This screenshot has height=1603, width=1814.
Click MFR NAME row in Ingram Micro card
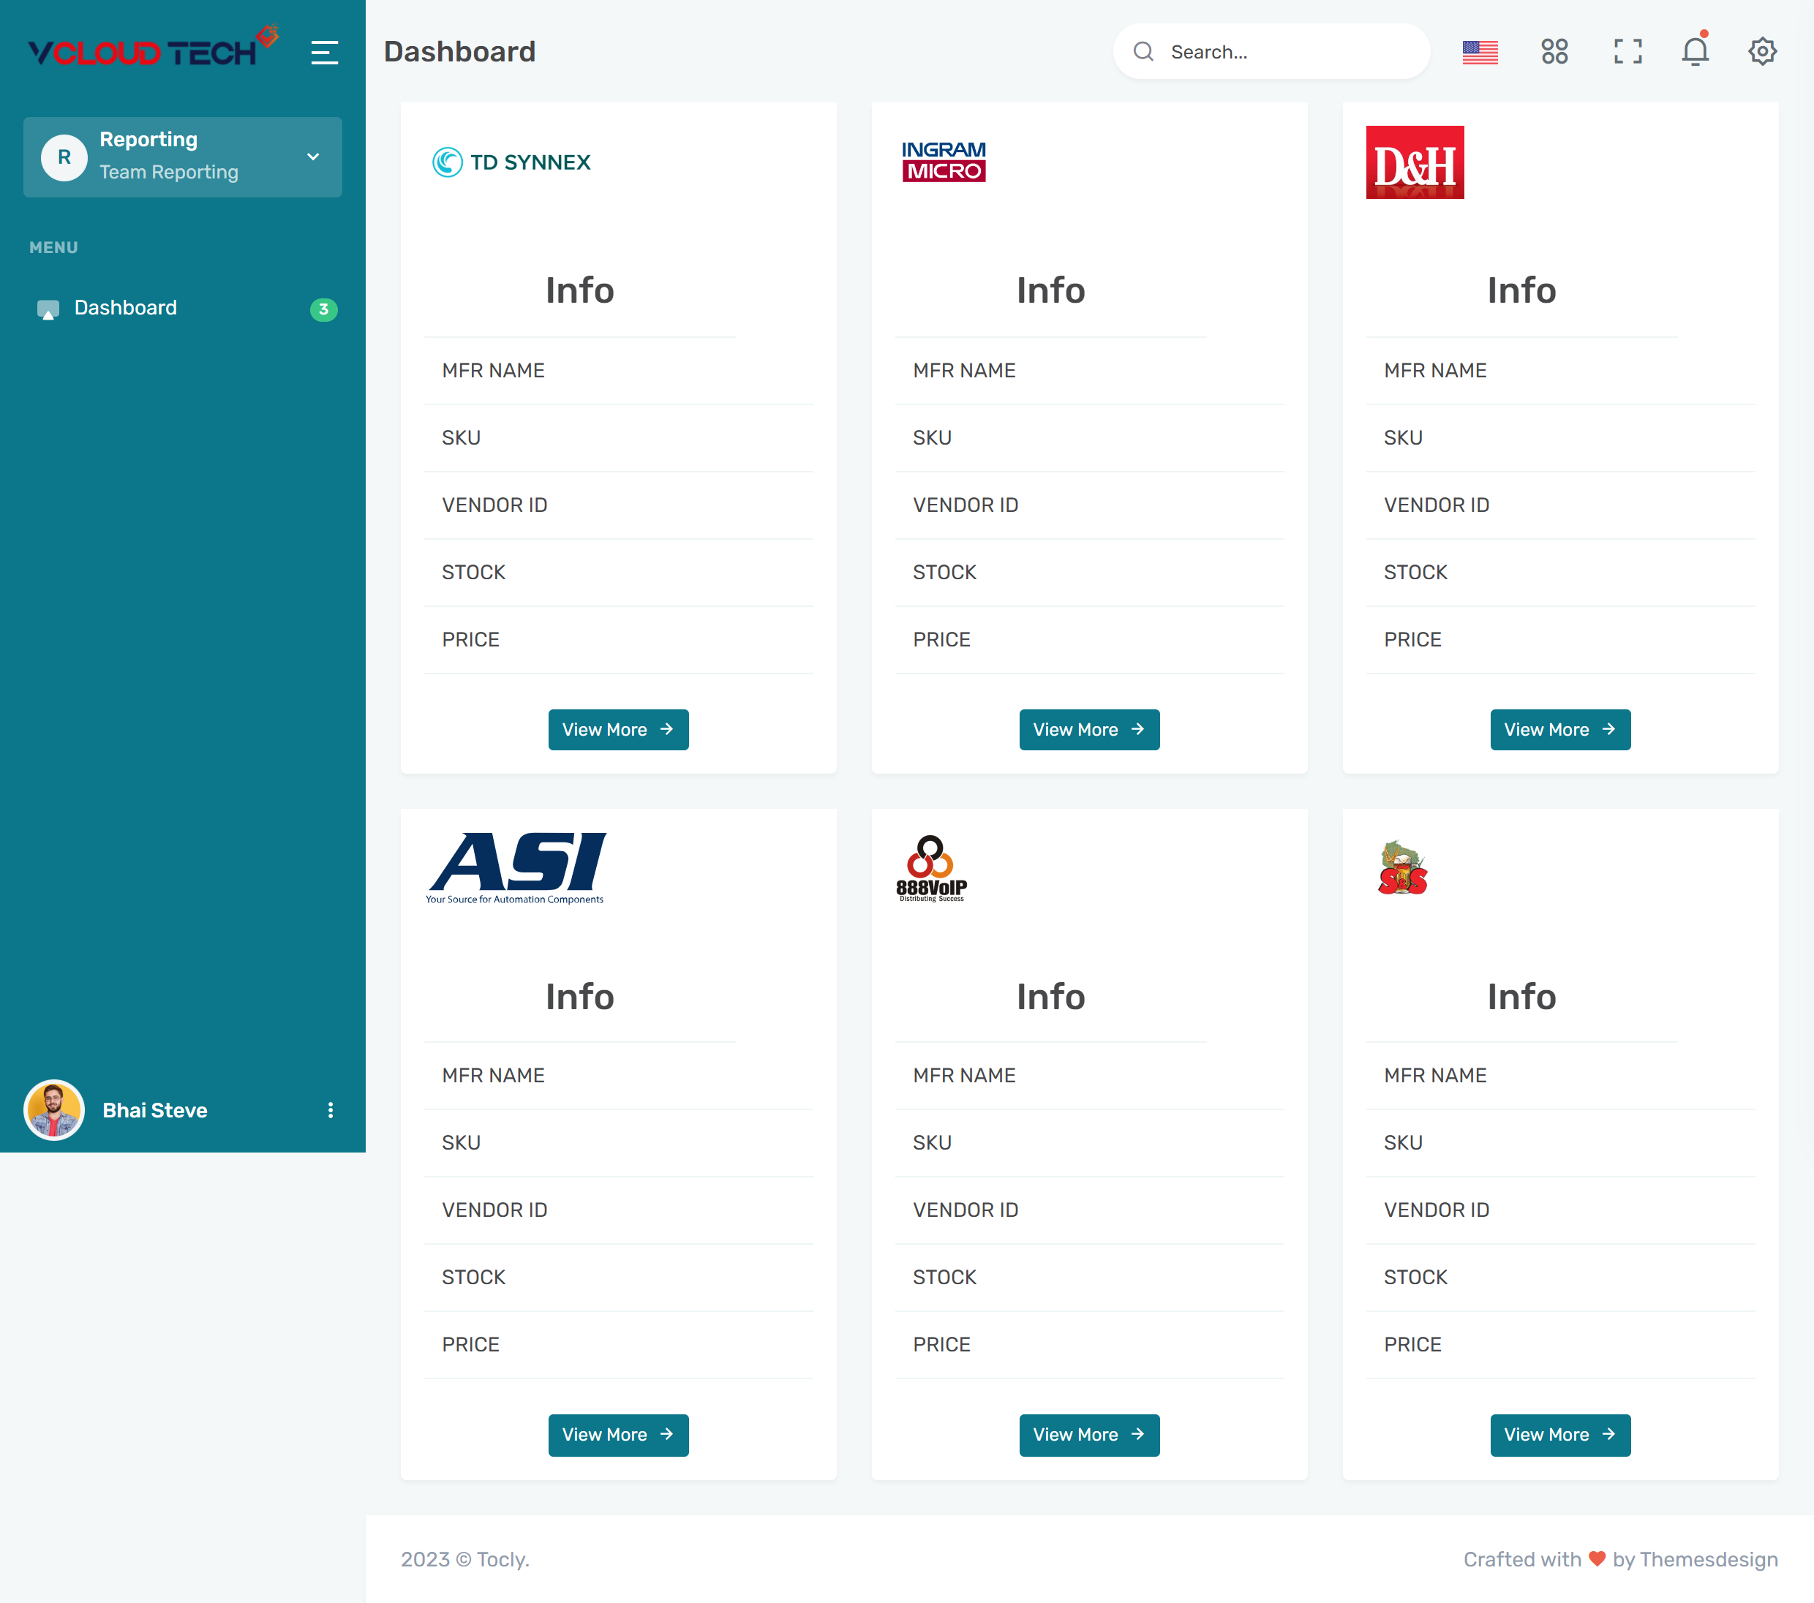pos(1089,371)
